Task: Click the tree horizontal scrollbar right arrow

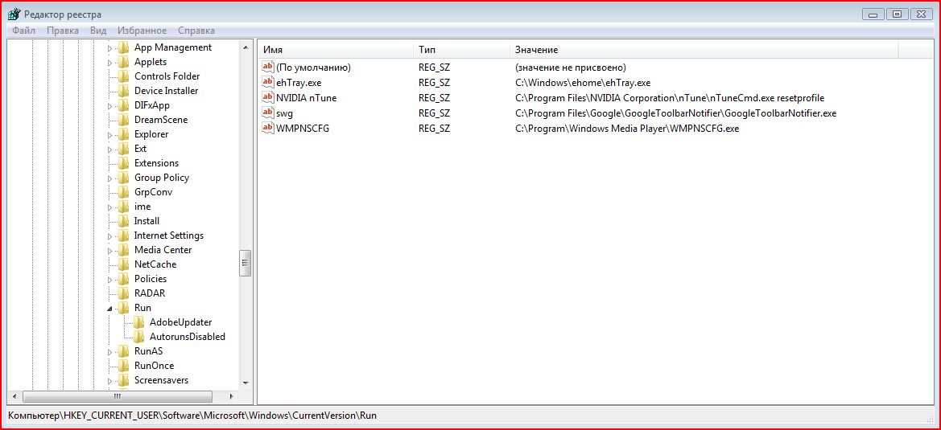Action: pos(231,396)
